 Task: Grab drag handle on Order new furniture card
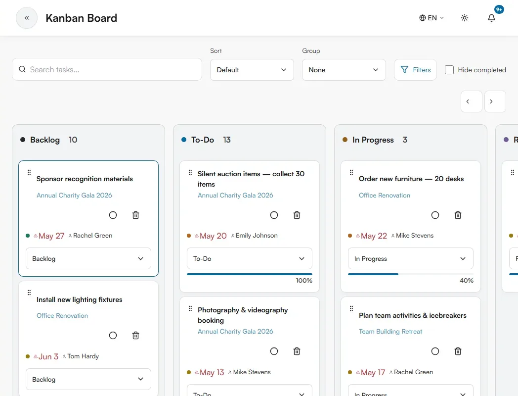click(351, 172)
